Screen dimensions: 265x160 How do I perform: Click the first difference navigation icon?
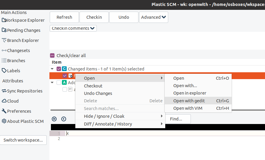pos(54,119)
